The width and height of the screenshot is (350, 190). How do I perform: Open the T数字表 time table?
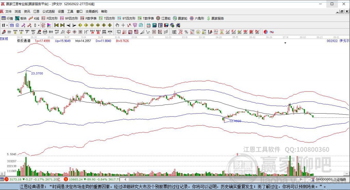(146, 18)
